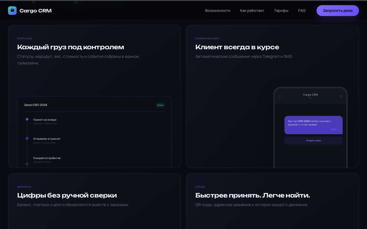
Task: Click the Cargo CRM brand name in header
Action: pyautogui.click(x=36, y=11)
